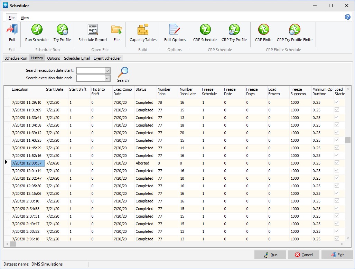
Task: Open the Capacity Tables builder
Action: (x=143, y=30)
